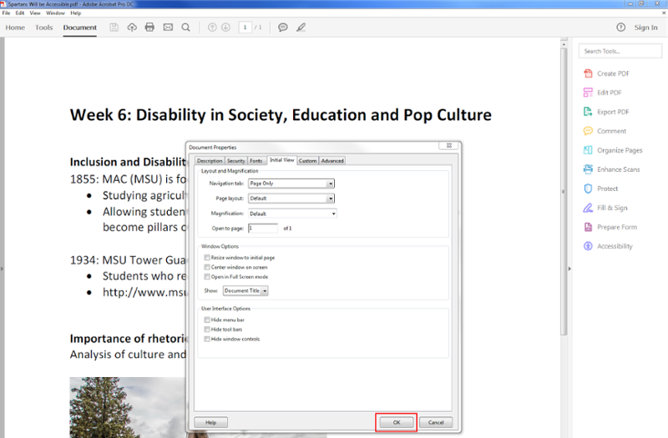Open the Create PDF tool
Image resolution: width=668 pixels, height=438 pixels.
[607, 73]
